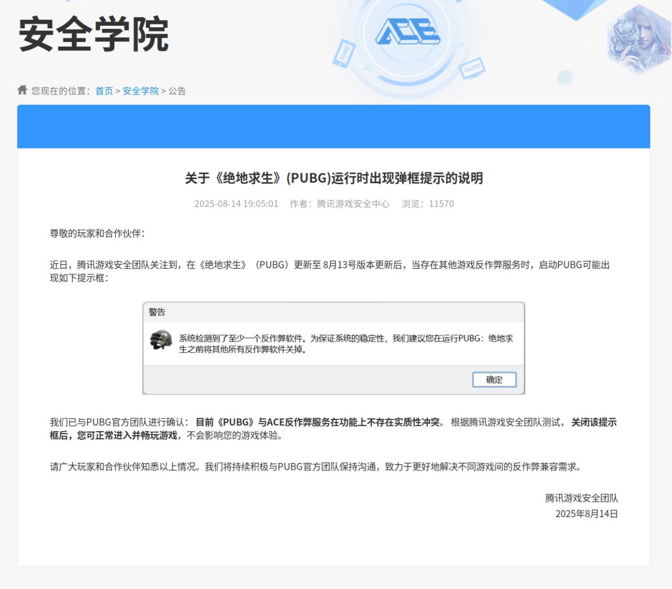Click the view count 11570
672x589 pixels.
[443, 204]
